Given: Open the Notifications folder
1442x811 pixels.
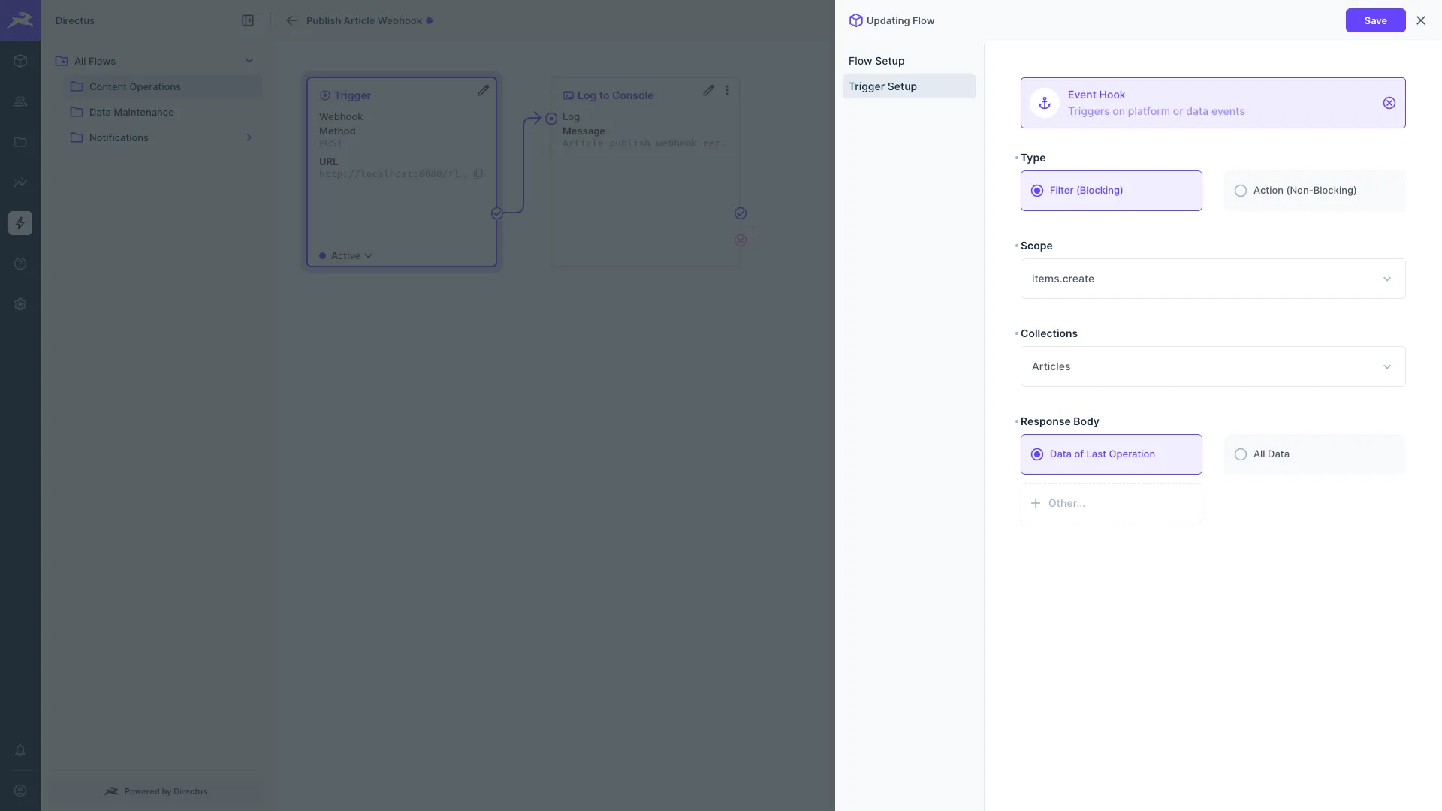Looking at the screenshot, I should coord(163,137).
